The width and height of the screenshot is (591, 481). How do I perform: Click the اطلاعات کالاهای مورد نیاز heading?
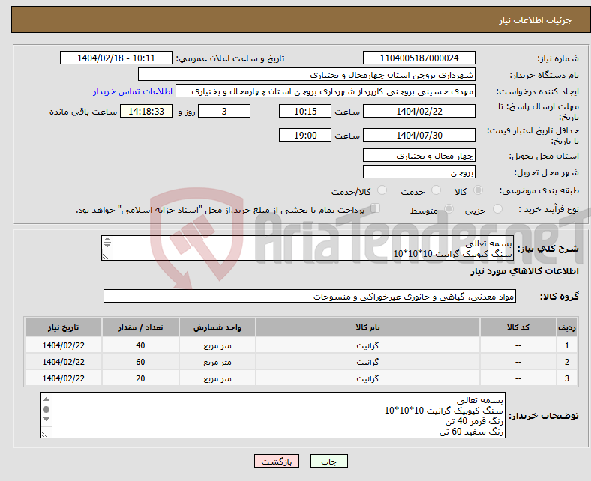click(x=524, y=271)
